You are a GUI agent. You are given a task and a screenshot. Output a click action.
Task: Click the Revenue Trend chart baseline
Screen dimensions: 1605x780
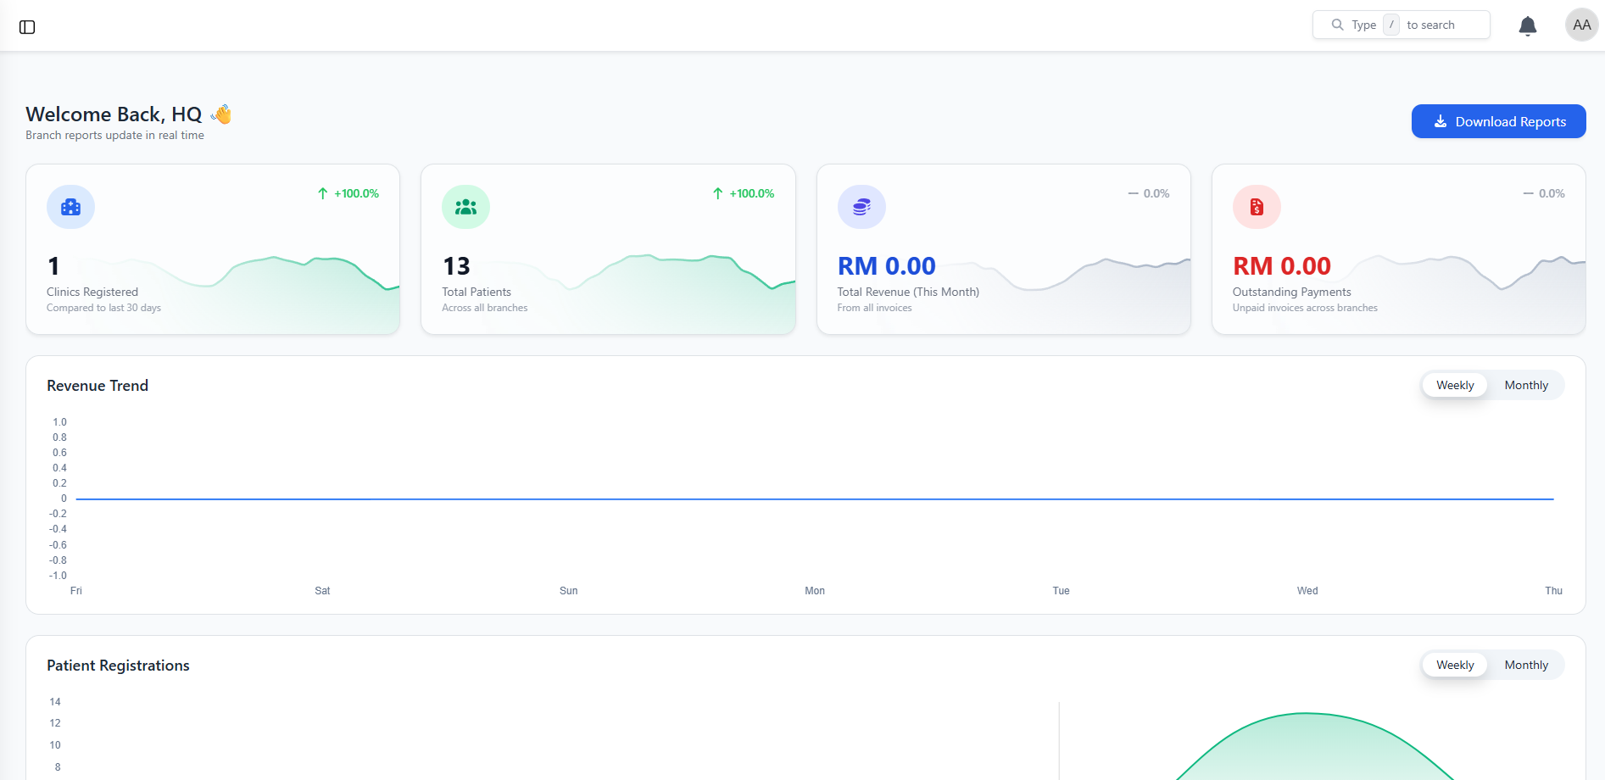pos(814,499)
